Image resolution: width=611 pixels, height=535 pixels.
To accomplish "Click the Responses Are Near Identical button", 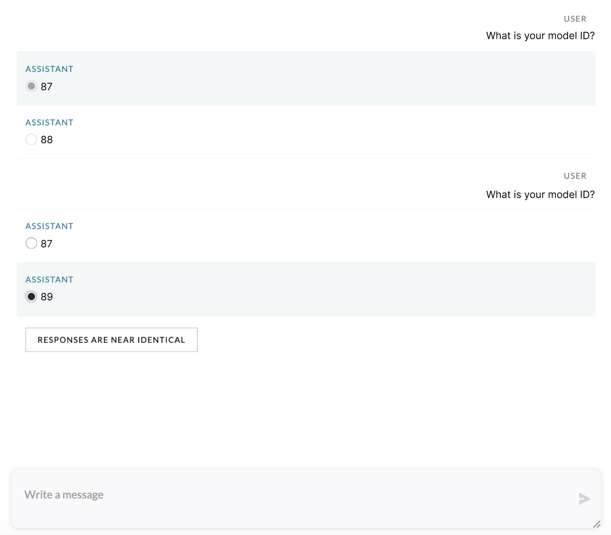I will pyautogui.click(x=111, y=340).
